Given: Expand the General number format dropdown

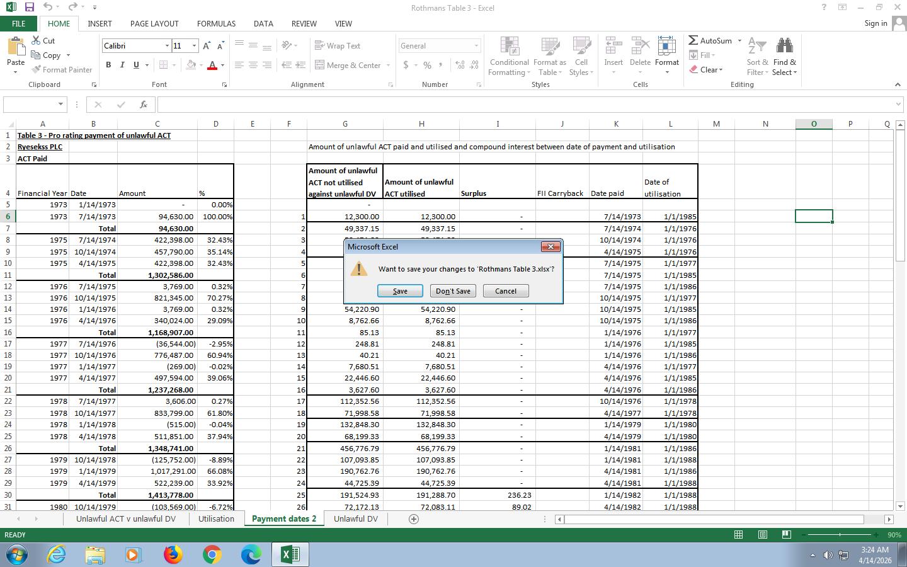Looking at the screenshot, I should [x=476, y=46].
